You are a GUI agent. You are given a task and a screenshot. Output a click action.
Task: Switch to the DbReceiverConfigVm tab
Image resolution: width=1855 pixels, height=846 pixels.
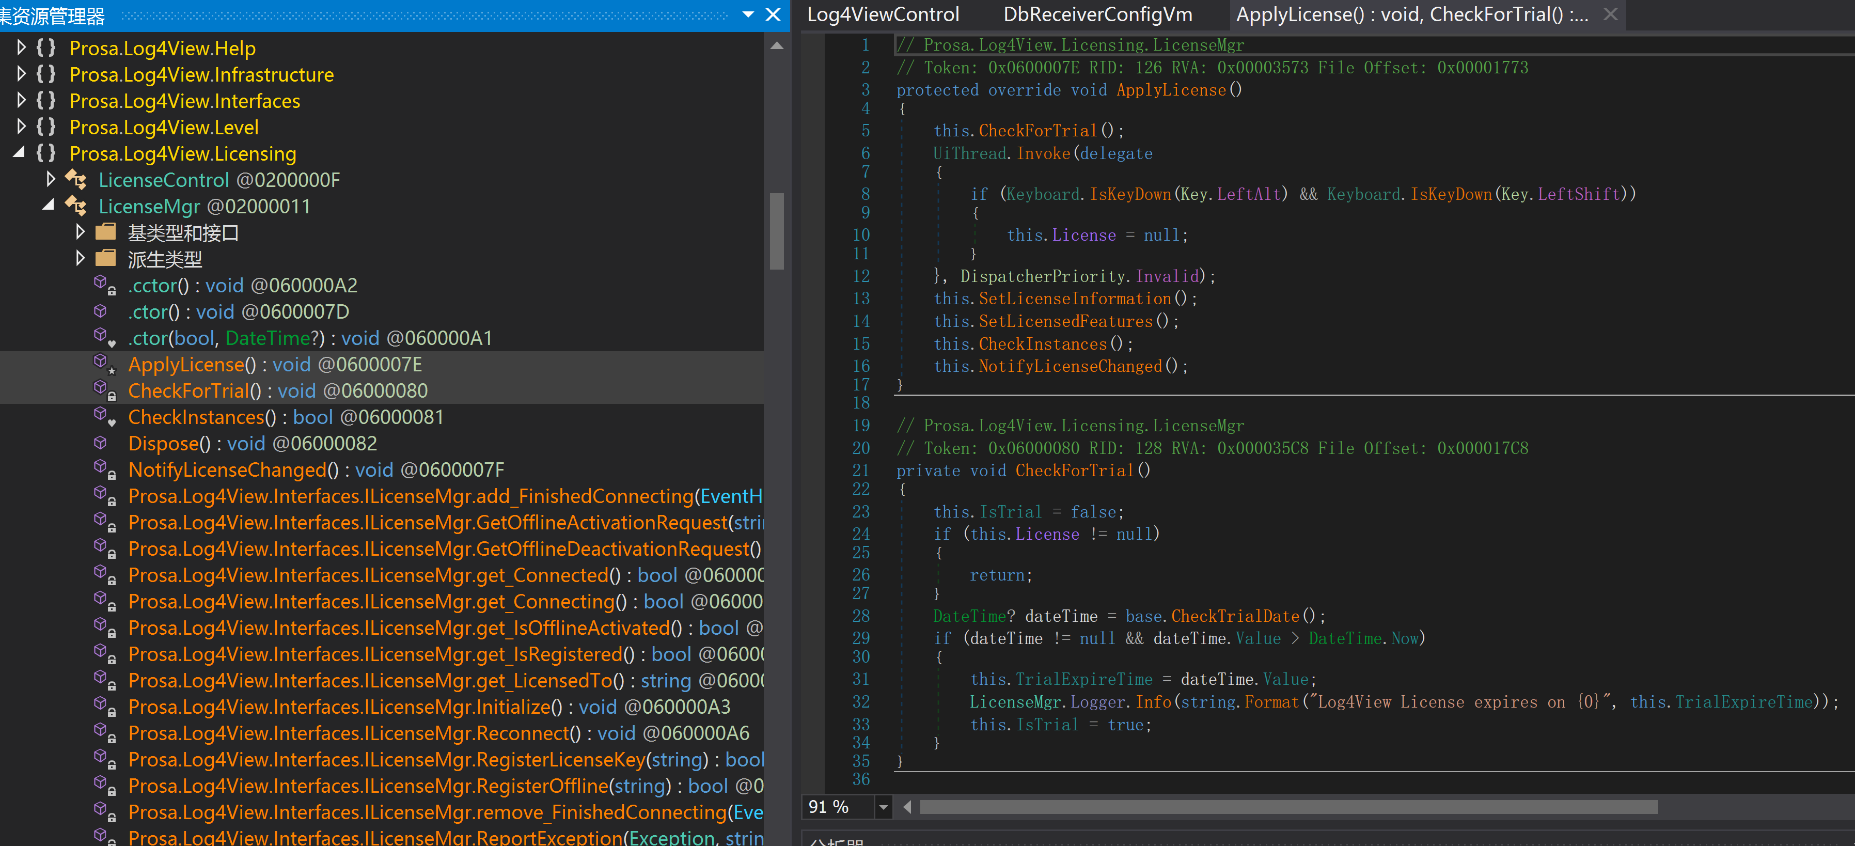tap(1097, 14)
